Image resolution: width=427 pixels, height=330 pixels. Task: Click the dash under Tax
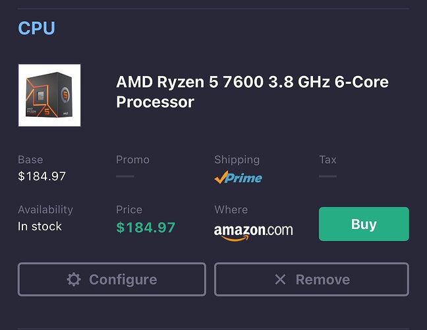[327, 176]
